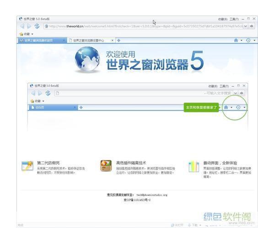The width and height of the screenshot is (258, 228).
Task: Click the site globe icon in address bar
Action: 47,26
